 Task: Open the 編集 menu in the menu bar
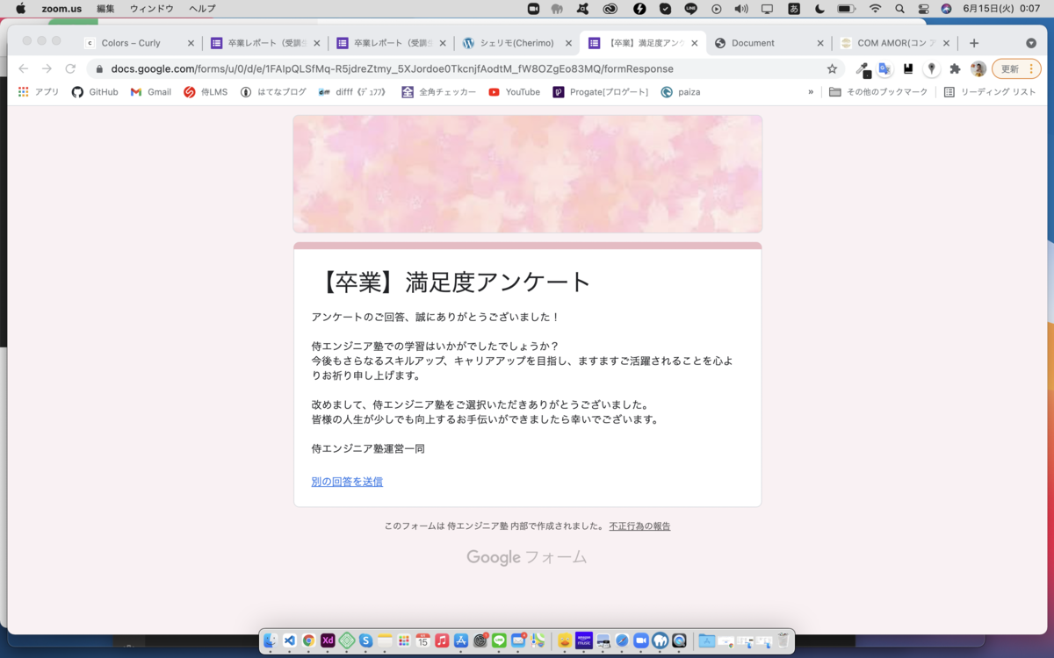(x=105, y=8)
